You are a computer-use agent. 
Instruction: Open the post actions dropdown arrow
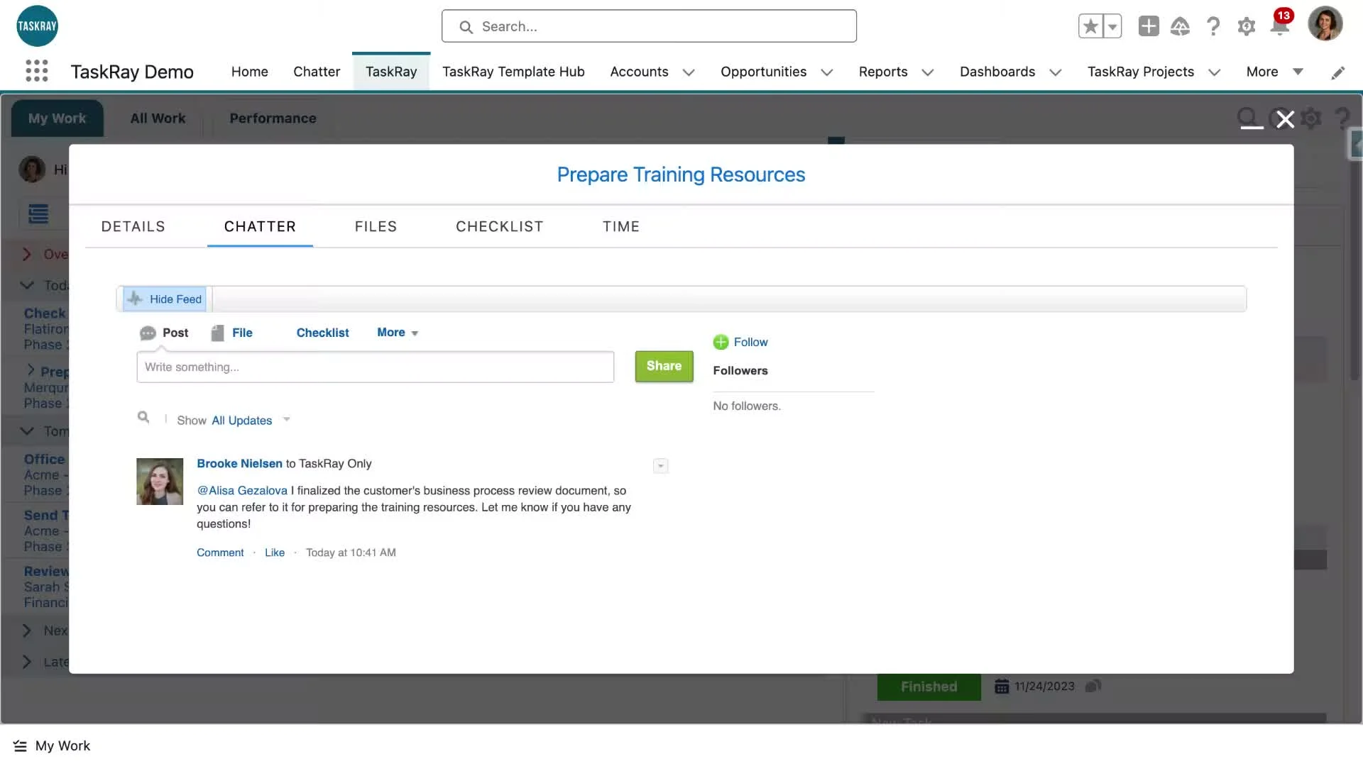tap(660, 466)
